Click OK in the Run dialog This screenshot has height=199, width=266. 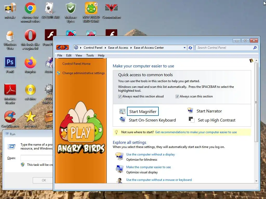[x=43, y=180]
